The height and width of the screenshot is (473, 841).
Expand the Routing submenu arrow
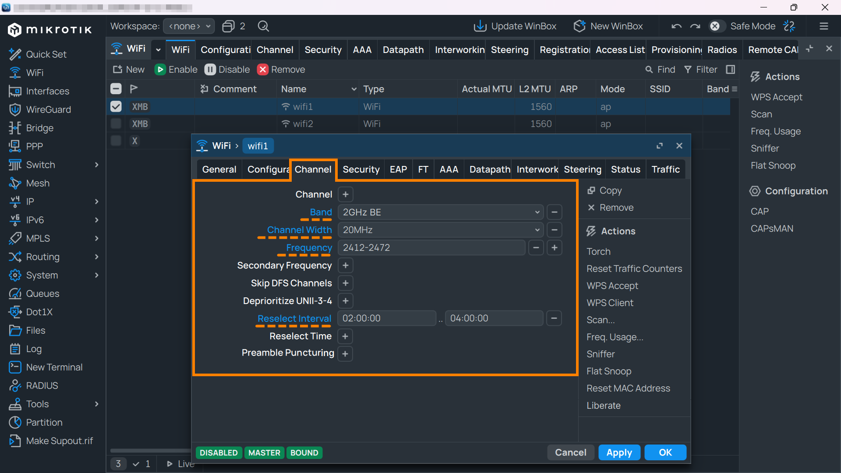point(97,257)
